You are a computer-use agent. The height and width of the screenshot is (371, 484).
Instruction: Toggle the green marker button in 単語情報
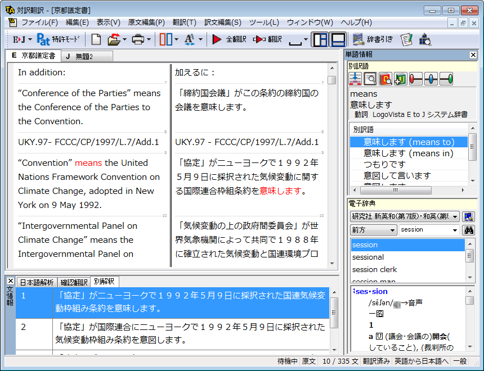click(446, 79)
